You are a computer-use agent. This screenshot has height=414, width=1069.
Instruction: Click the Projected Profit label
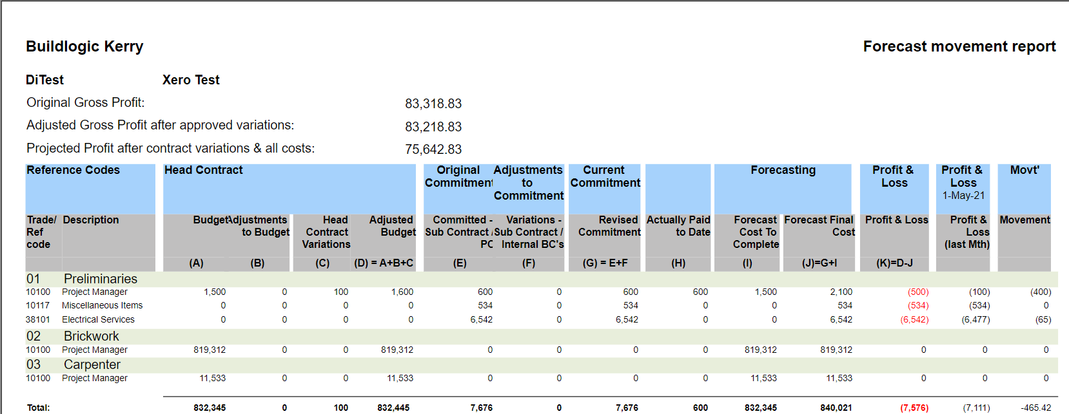point(171,148)
